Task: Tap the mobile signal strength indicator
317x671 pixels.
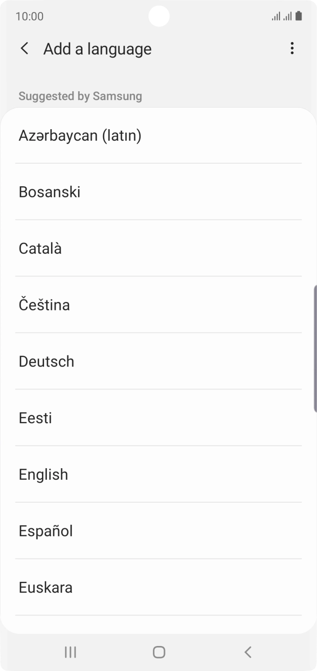Action: [275, 16]
